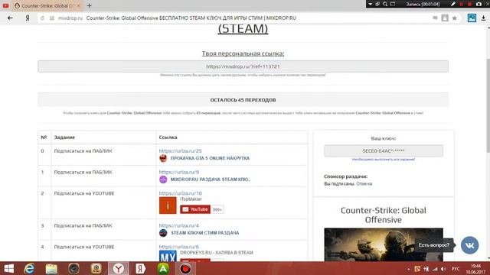The image size is (490, 275).
Task: Click the recorder overlay pencil icon
Action: (453, 4)
